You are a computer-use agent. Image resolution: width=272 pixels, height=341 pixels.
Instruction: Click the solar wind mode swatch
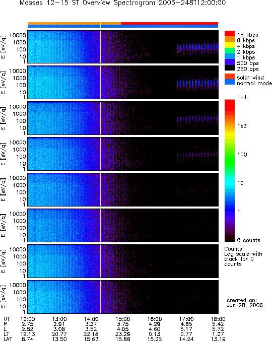[x=230, y=77]
